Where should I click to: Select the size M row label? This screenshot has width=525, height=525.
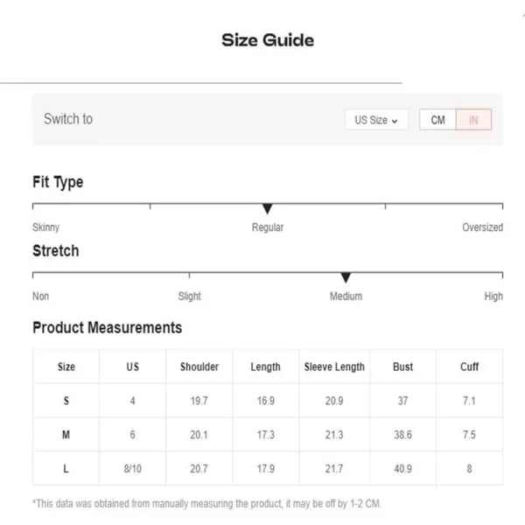point(66,435)
